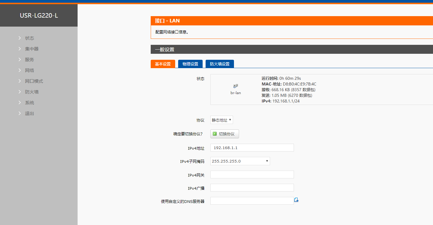
Task: Switch to the 物理设置 tab
Action: [190, 64]
